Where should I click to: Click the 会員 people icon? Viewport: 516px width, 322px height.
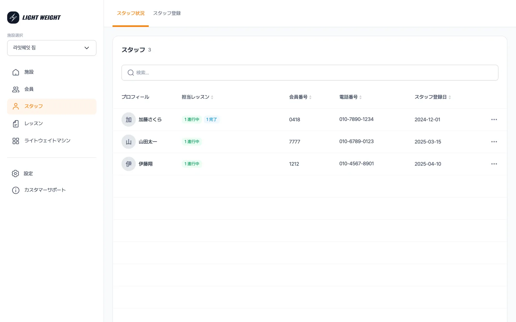tap(15, 89)
